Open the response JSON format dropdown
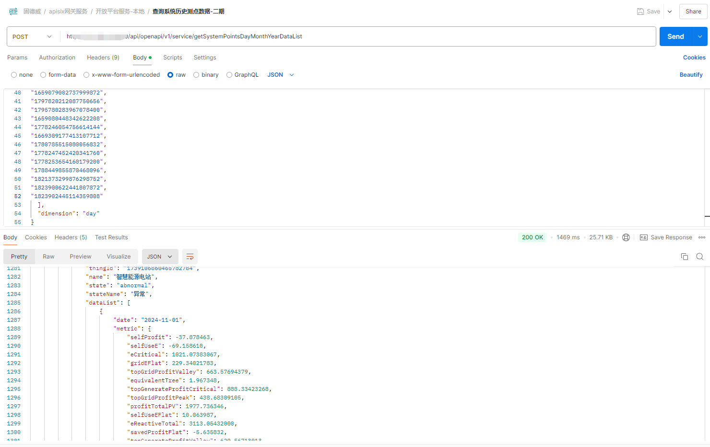 pyautogui.click(x=160, y=257)
